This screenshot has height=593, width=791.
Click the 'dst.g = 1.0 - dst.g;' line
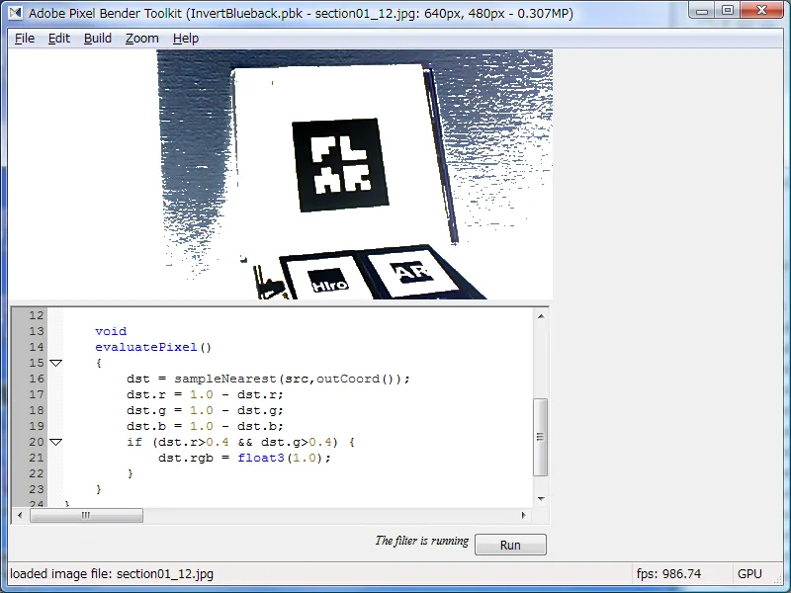(x=205, y=410)
